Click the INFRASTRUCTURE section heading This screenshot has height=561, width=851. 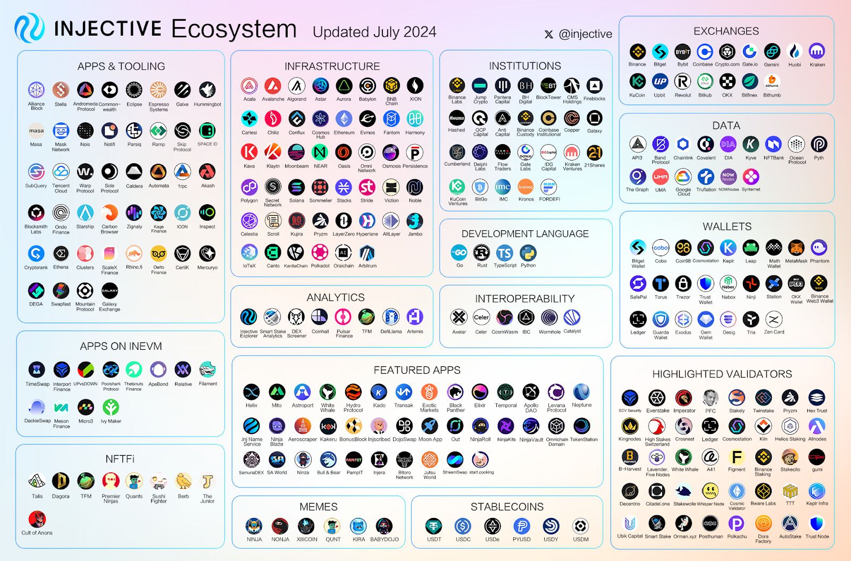[332, 66]
